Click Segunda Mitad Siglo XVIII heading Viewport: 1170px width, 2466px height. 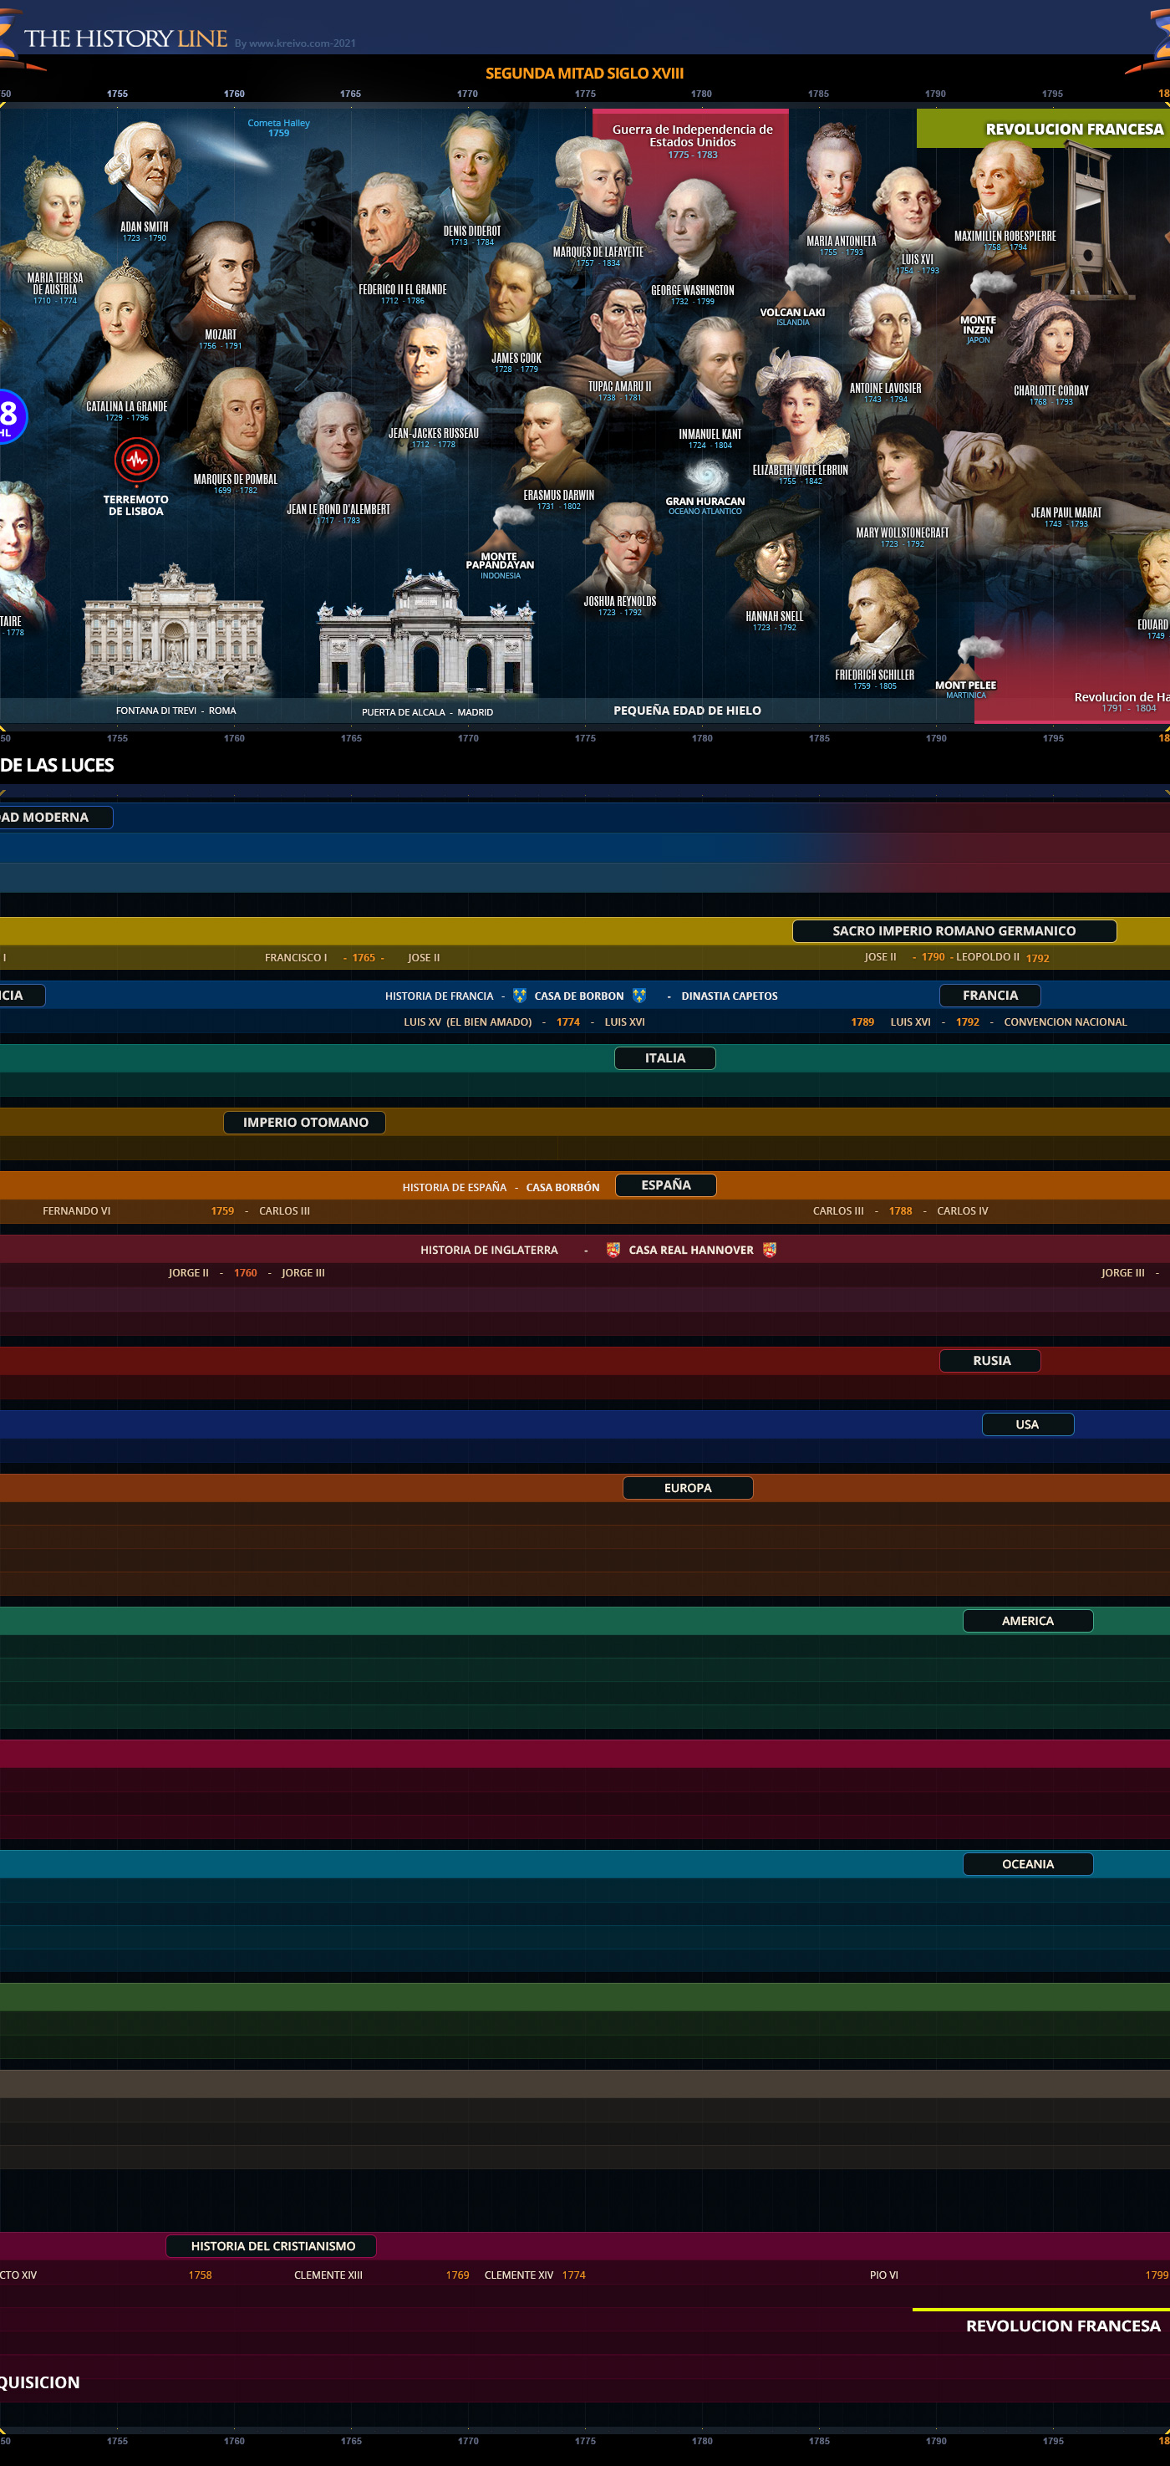[584, 73]
